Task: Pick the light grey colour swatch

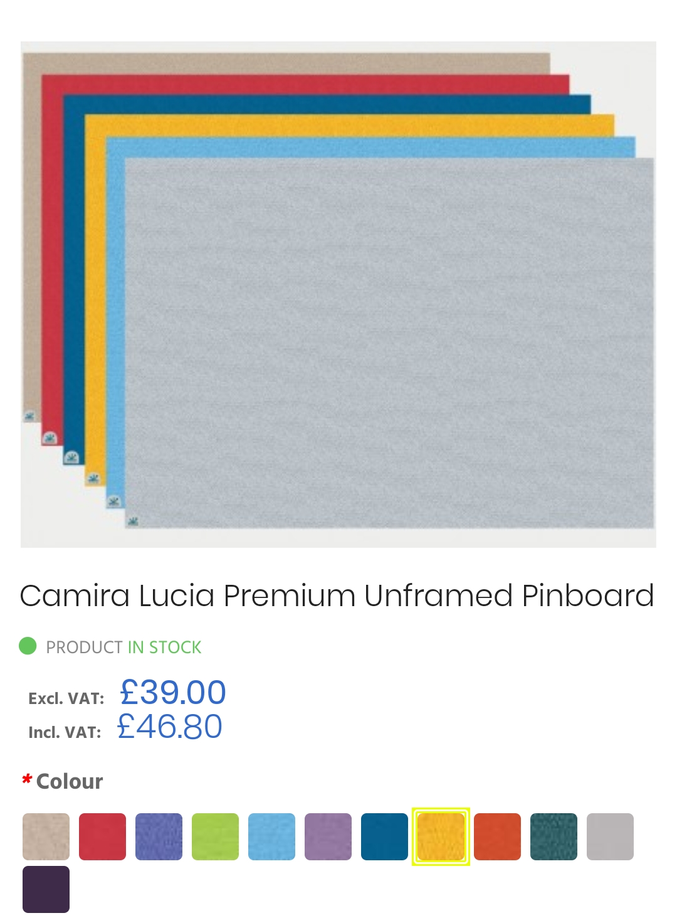Action: coord(610,836)
